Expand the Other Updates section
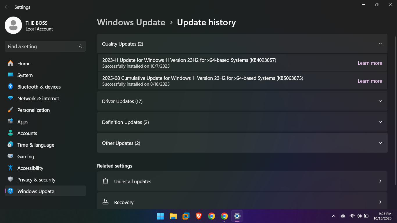 tap(380, 143)
